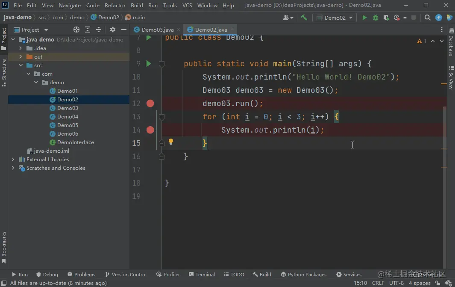
Task: Click the 15:10 cursor position status
Action: click(x=360, y=283)
